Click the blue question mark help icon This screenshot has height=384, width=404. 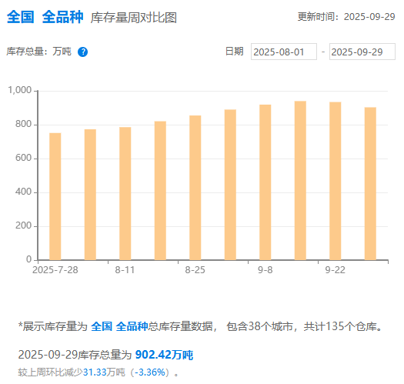click(x=82, y=52)
